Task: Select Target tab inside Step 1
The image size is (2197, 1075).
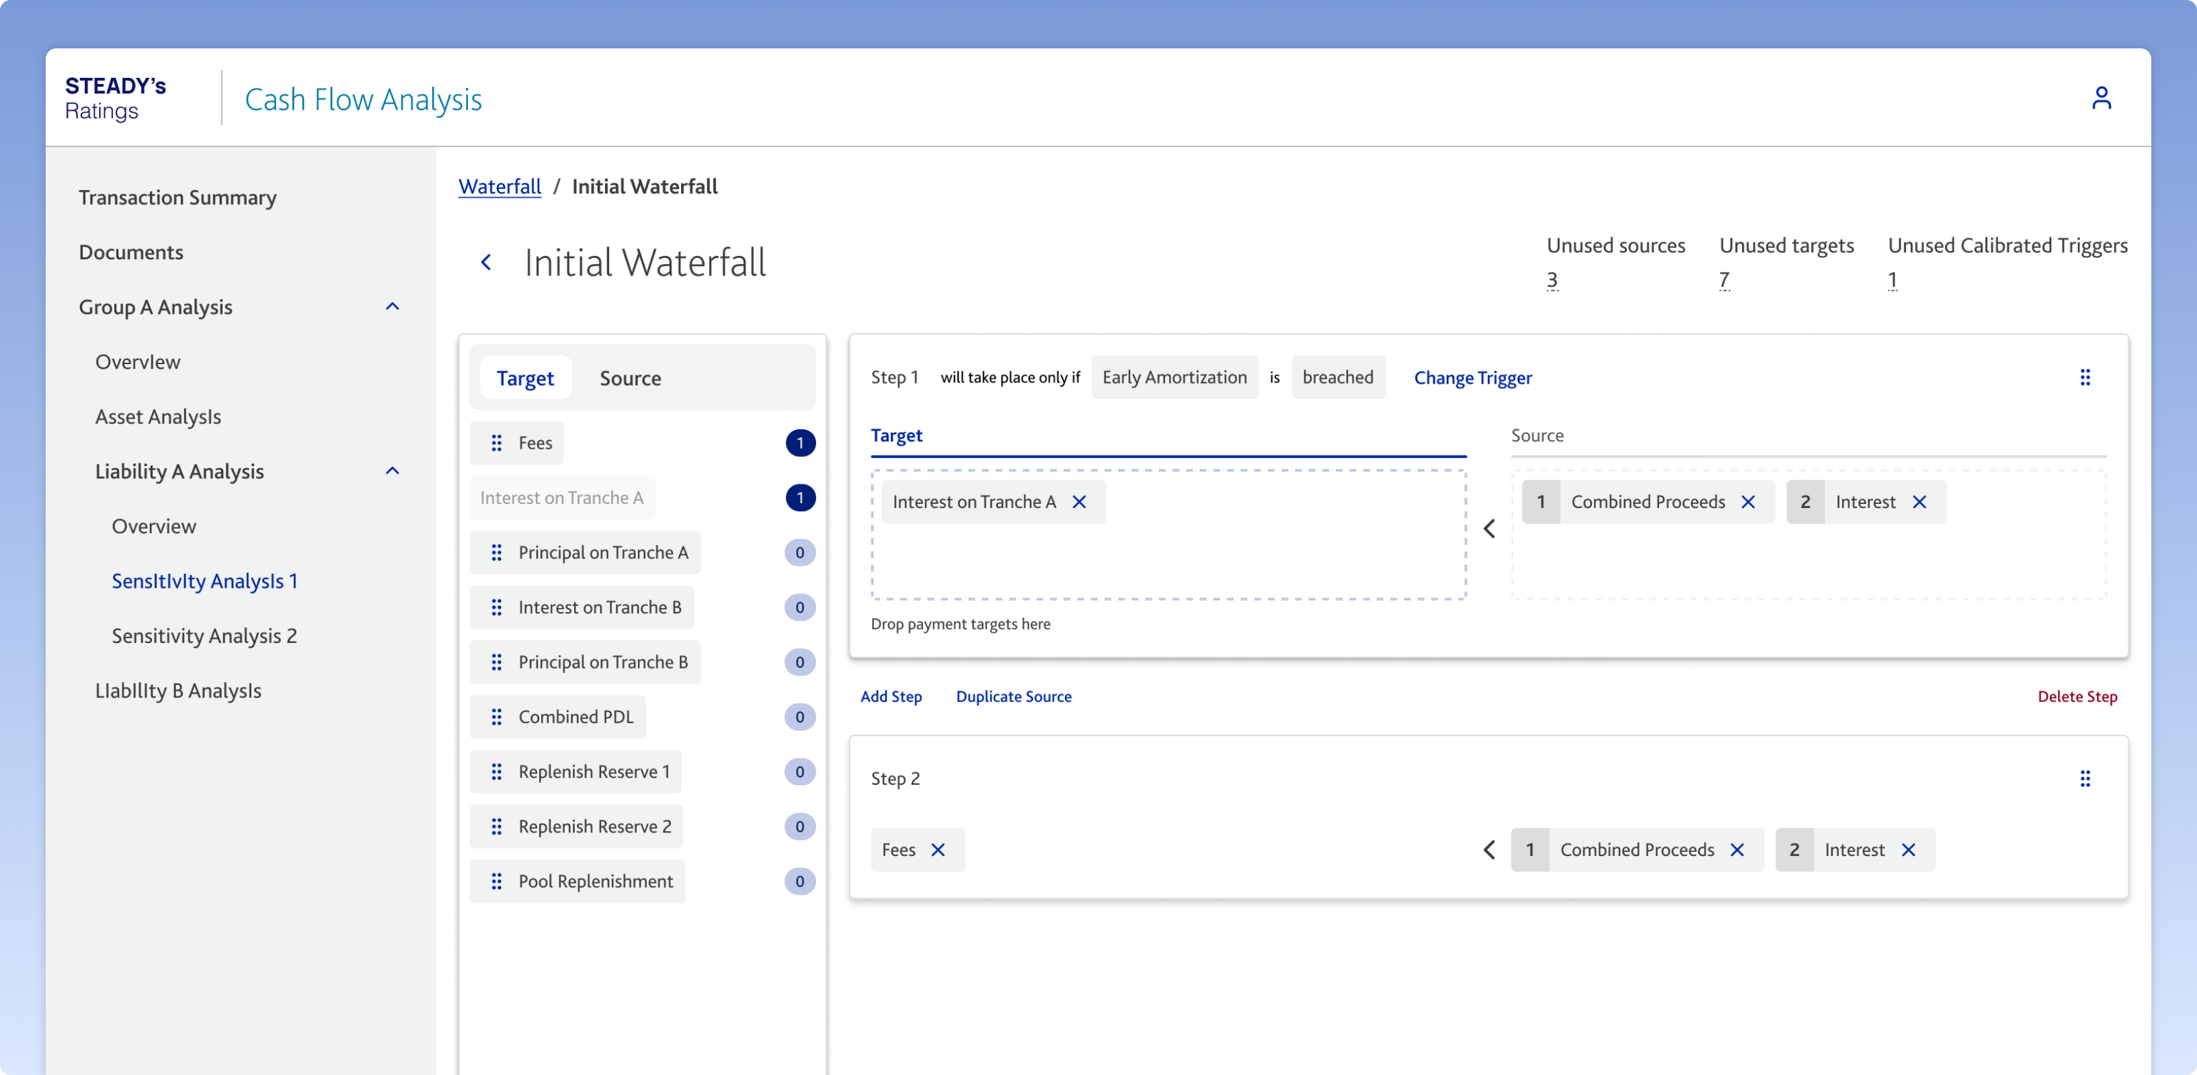Action: [x=896, y=435]
